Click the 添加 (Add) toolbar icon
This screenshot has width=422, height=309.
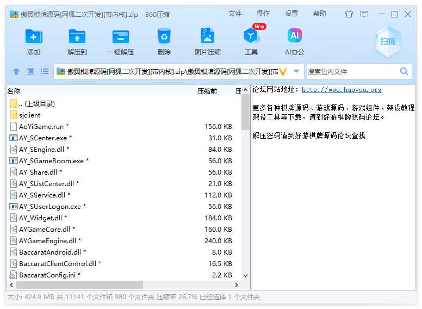[x=34, y=36]
